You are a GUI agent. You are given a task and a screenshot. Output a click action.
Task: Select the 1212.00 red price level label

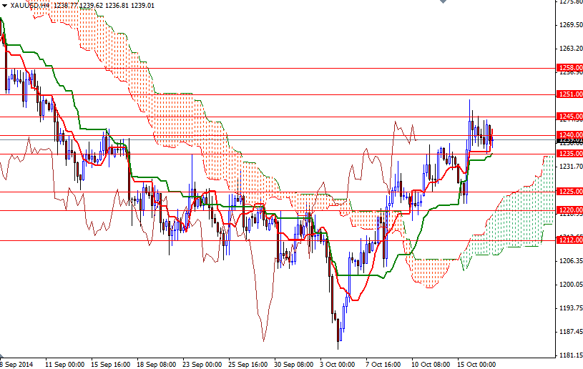[569, 241]
